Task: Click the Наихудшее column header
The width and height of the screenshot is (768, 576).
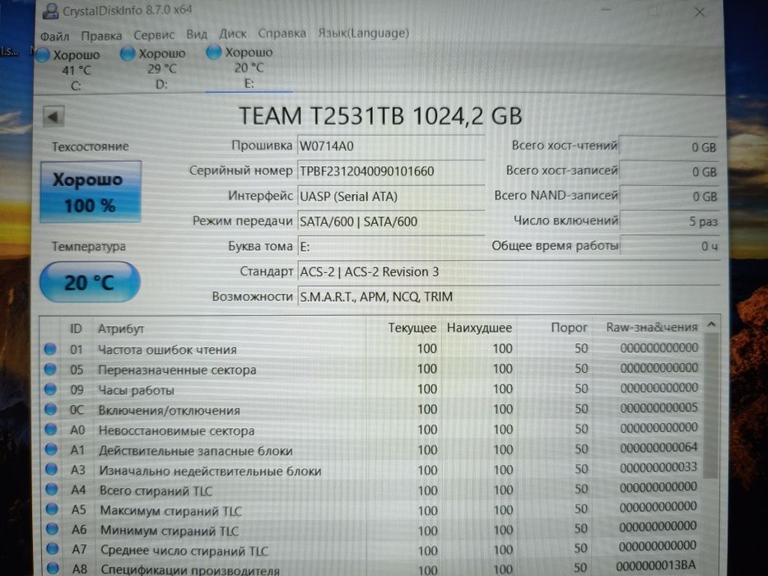Action: 479,327
